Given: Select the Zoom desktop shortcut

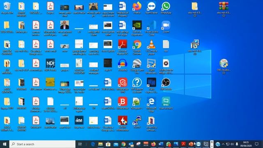Looking at the screenshot, I should coord(166,27).
